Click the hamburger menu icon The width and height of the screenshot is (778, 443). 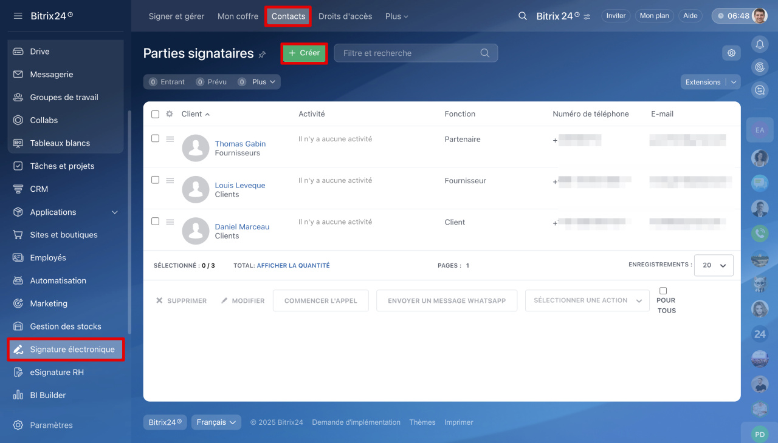pos(18,16)
